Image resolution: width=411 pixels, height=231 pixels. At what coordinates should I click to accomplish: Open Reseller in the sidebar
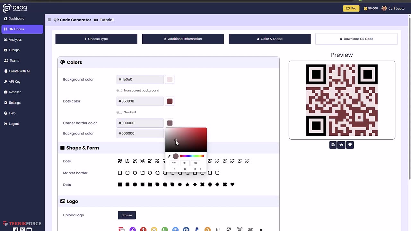click(x=22, y=92)
